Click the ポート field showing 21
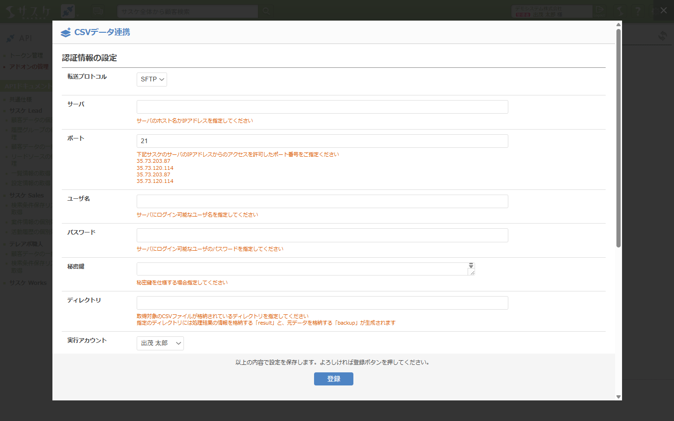 pos(322,141)
